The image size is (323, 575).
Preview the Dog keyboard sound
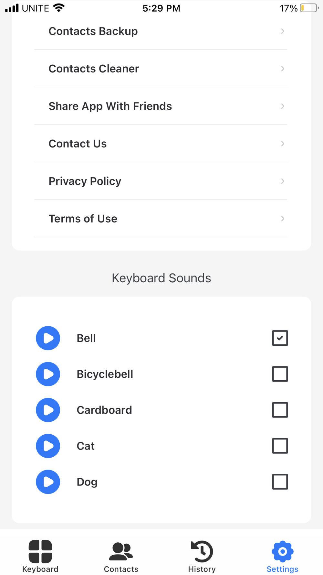pos(48,482)
